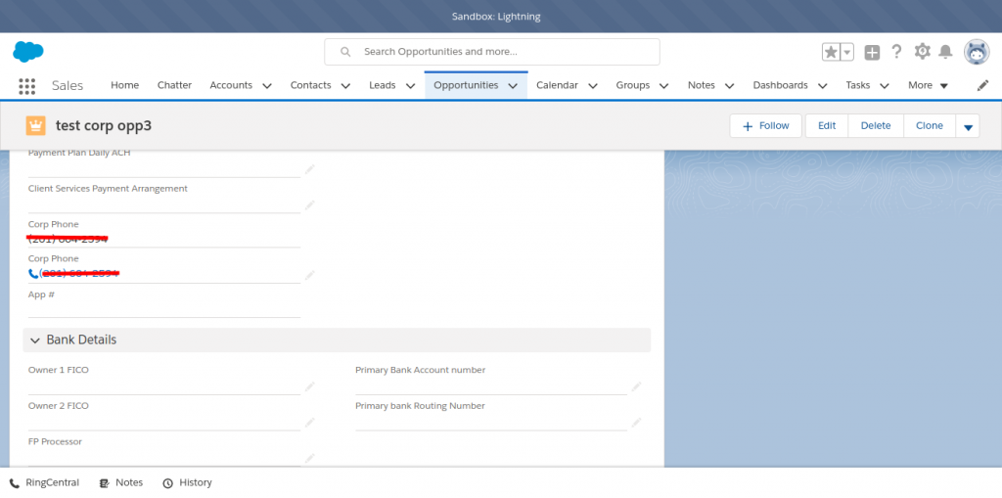Viewport: 1002px width, 498px height.
Task: Click the Follow button
Action: pos(765,126)
